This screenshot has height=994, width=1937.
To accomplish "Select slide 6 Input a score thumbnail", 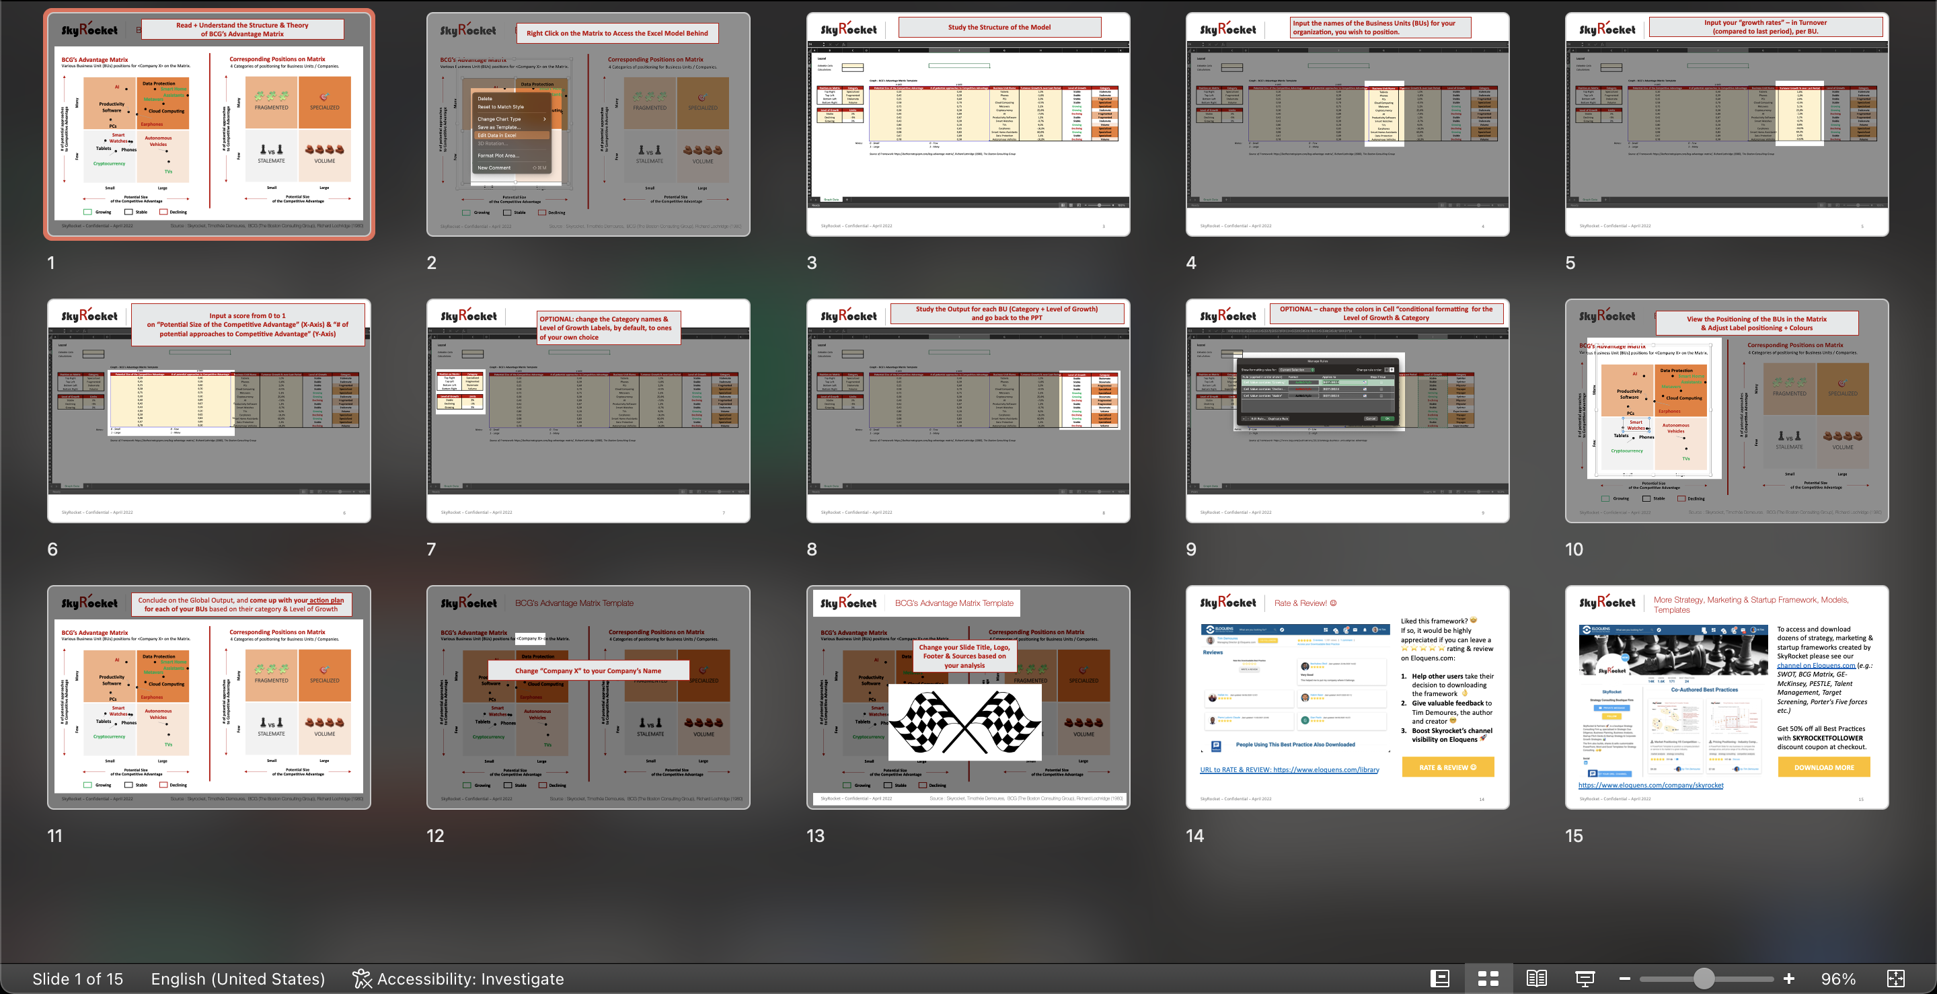I will pyautogui.click(x=209, y=410).
